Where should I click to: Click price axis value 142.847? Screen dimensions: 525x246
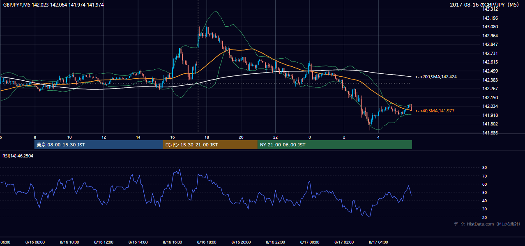click(x=490, y=44)
